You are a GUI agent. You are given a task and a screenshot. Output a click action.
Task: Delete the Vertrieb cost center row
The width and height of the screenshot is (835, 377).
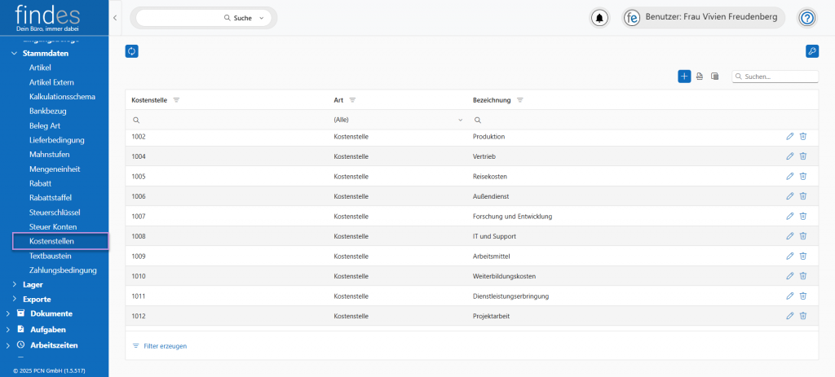coord(802,156)
